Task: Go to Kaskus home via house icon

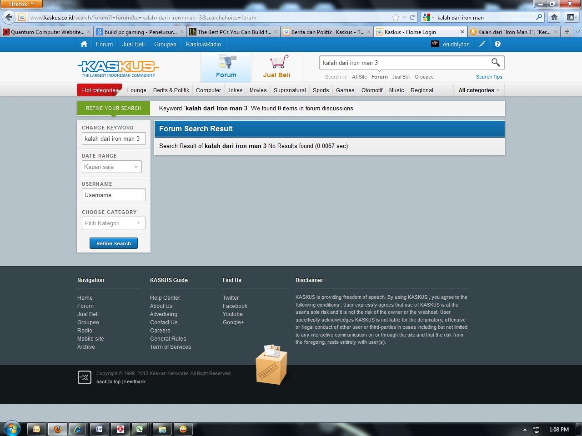Action: pos(84,44)
